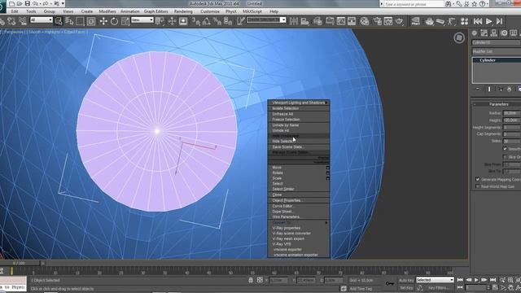Click the Key Filters button
This screenshot has width=521, height=293.
click(438, 288)
